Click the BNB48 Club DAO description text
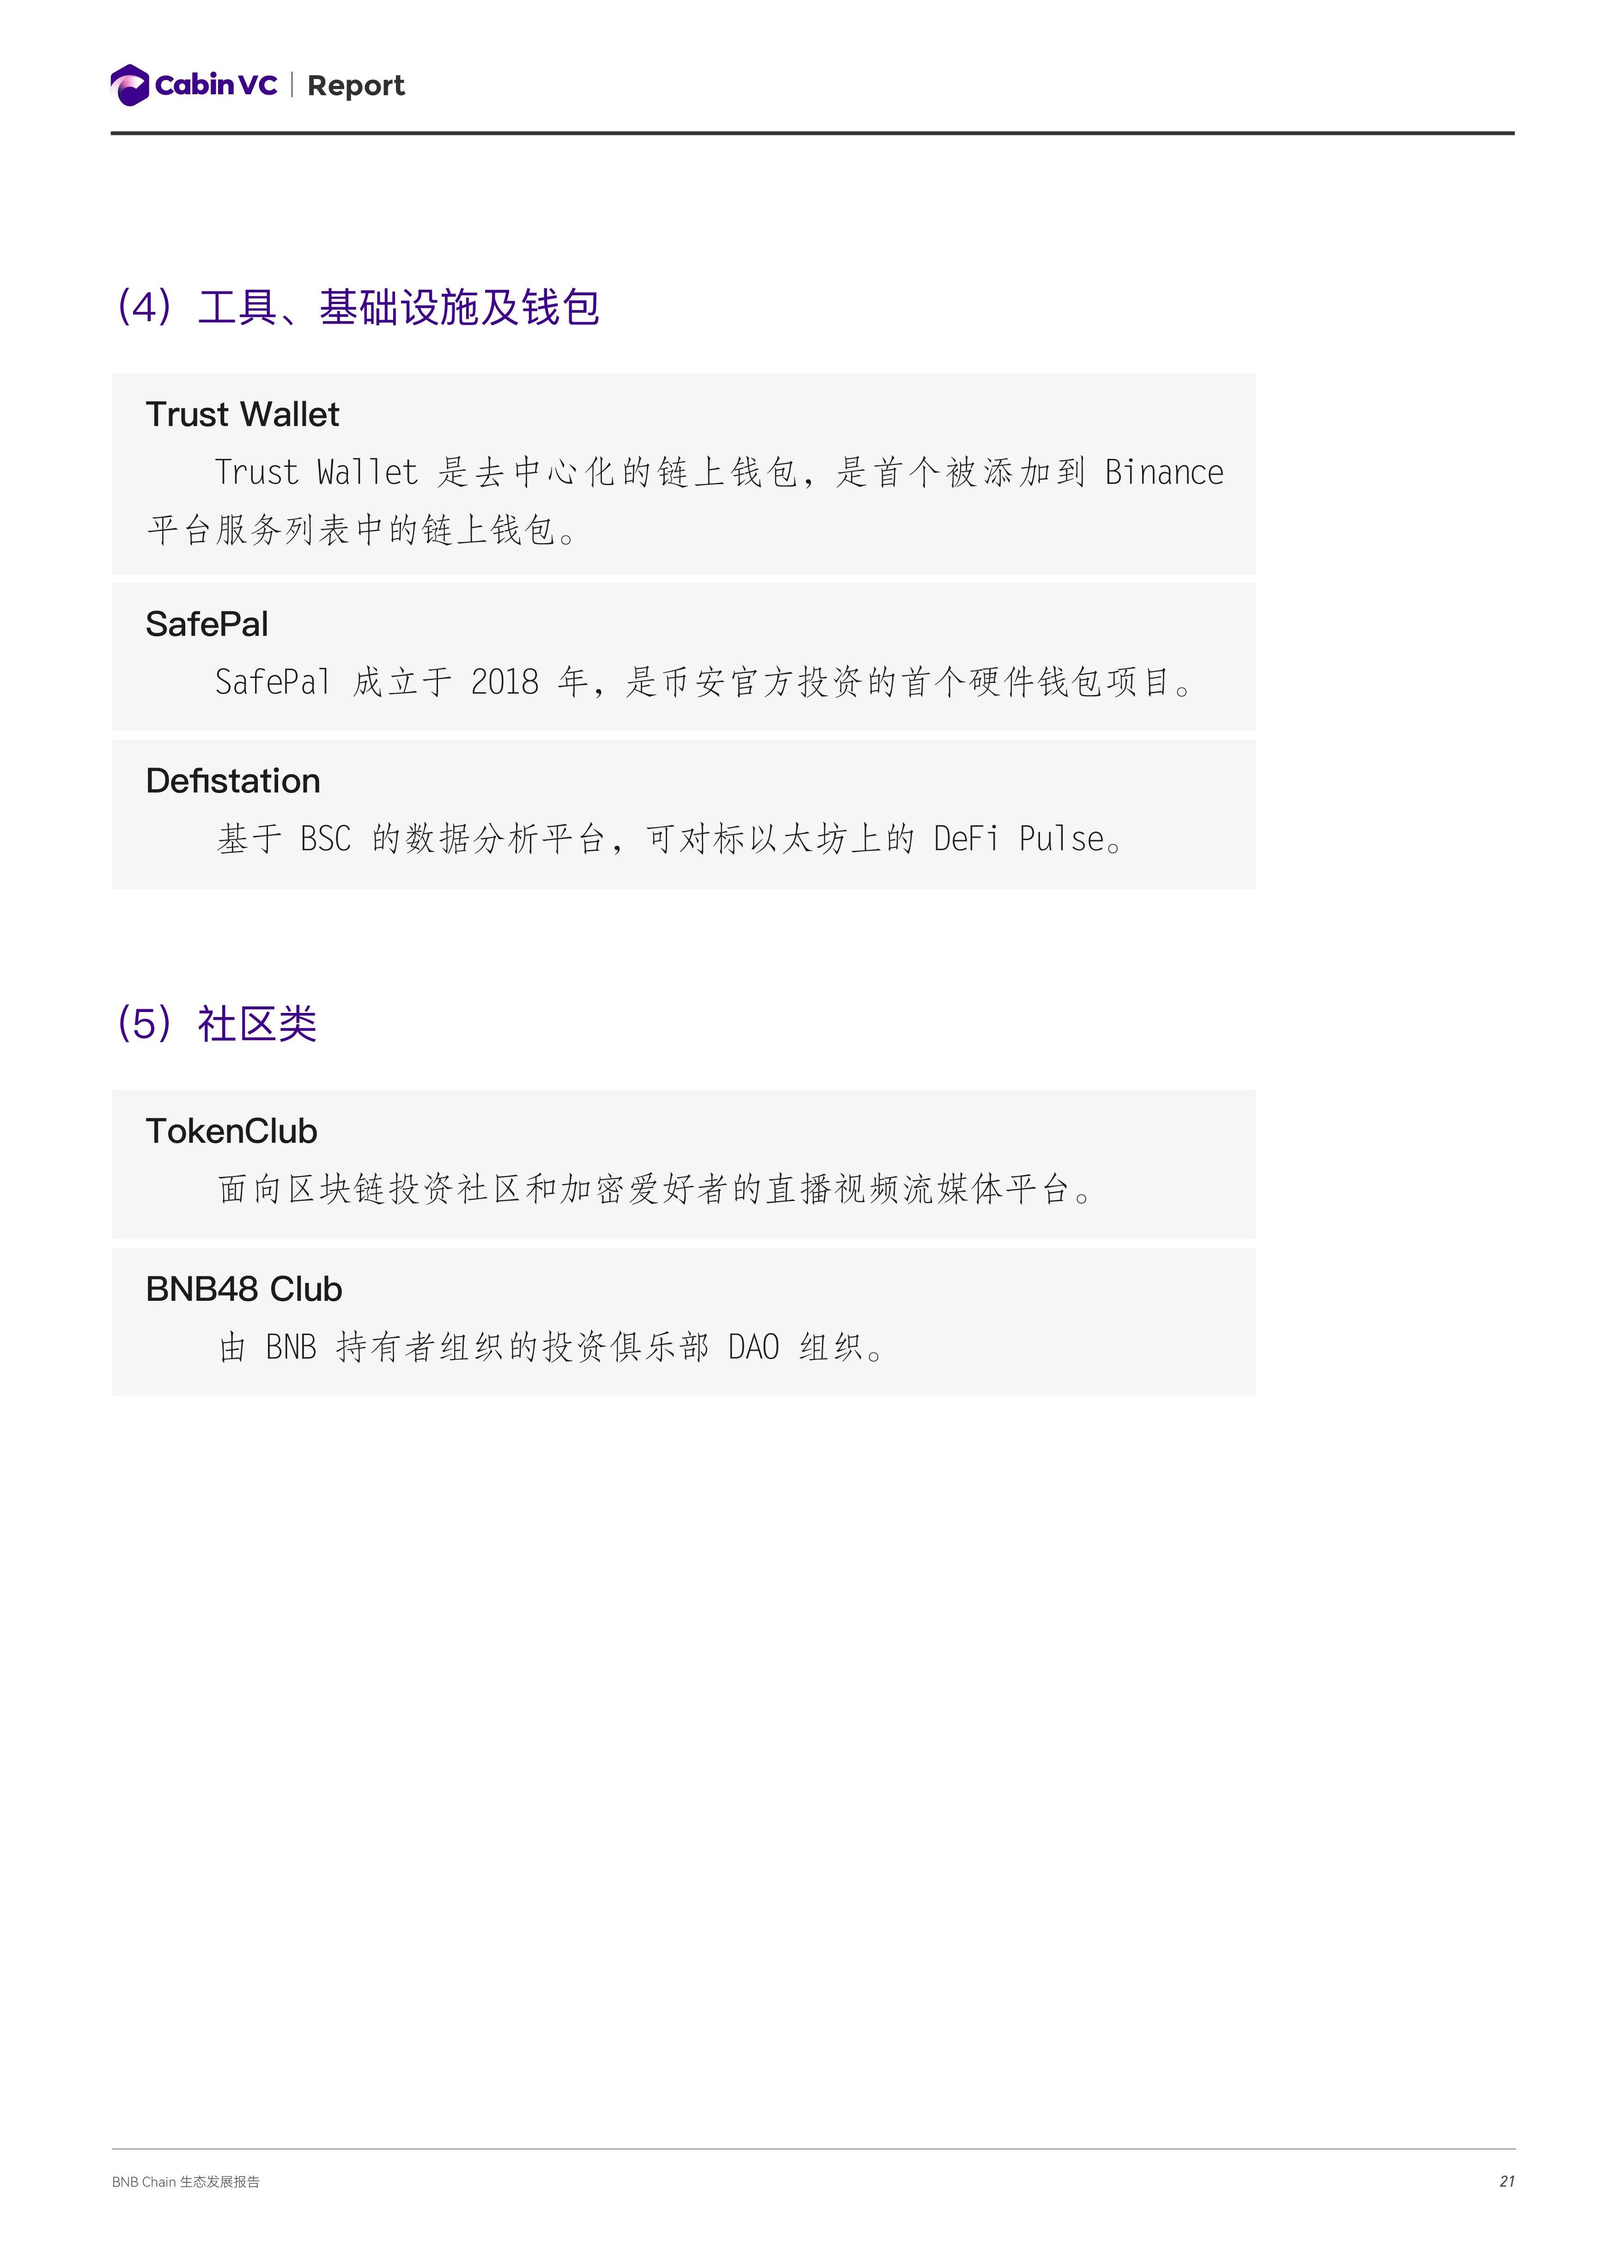This screenshot has width=1624, height=2268. click(552, 1347)
